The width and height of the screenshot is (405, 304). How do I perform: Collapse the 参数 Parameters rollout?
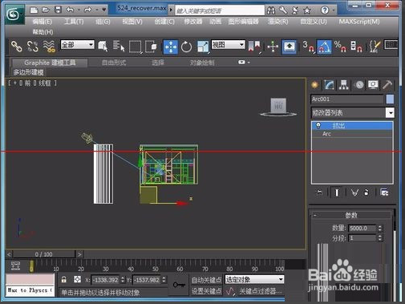click(x=352, y=215)
